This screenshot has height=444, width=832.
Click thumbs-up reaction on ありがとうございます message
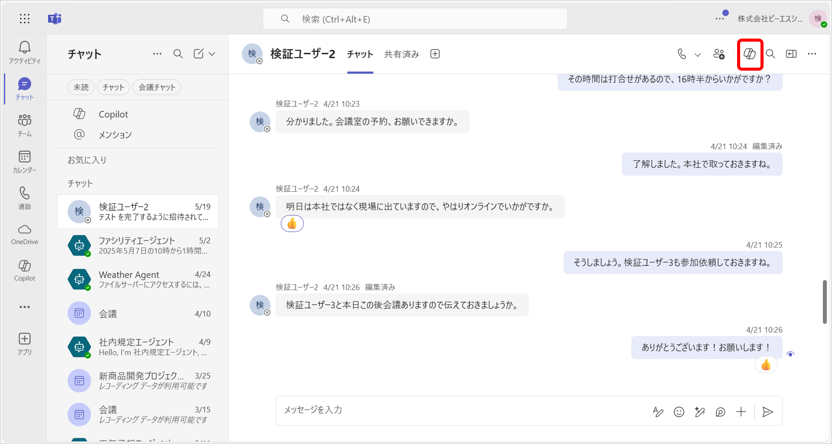point(766,365)
